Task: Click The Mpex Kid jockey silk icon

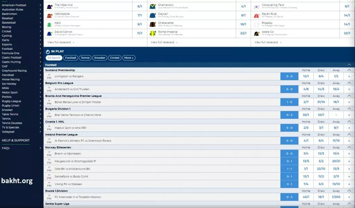Action: (x=50, y=7)
